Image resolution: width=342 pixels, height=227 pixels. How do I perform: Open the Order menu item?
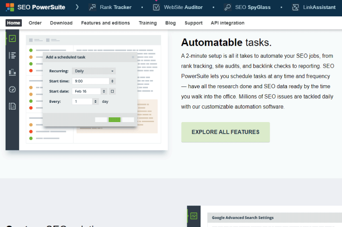click(35, 23)
